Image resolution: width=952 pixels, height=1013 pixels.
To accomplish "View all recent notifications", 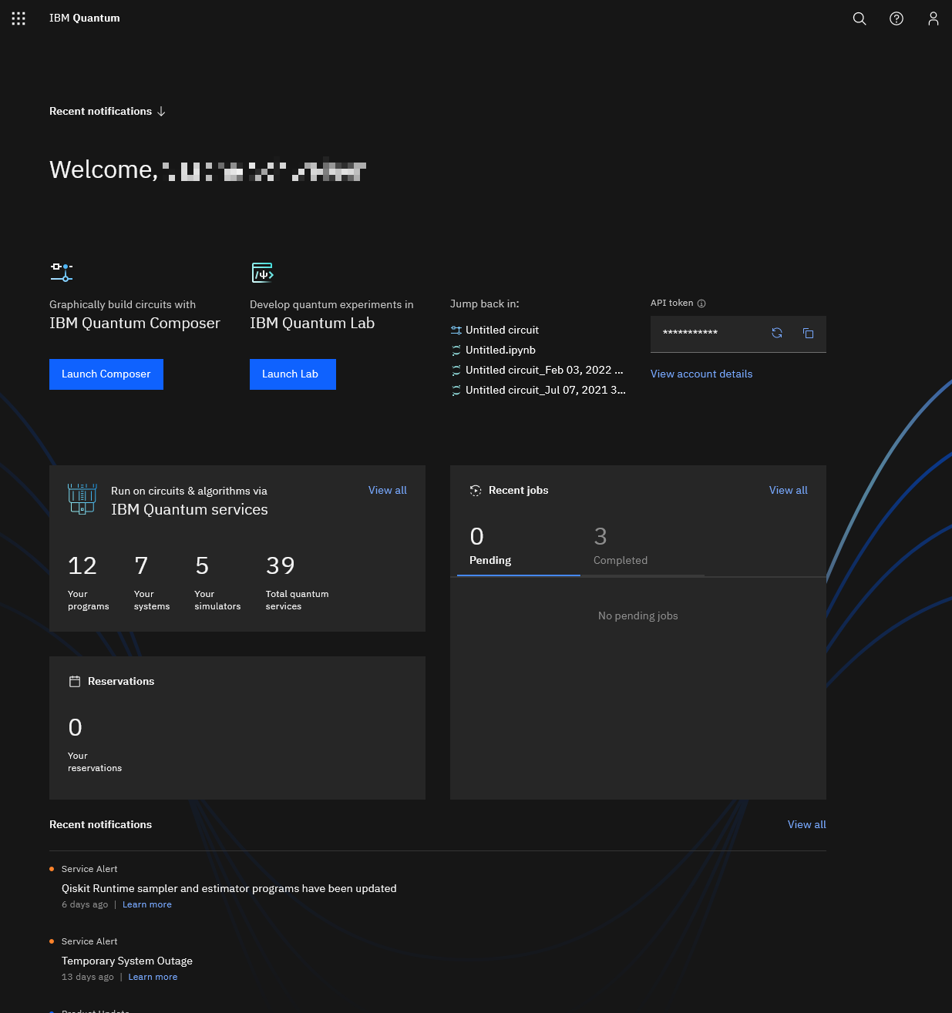I will pos(807,825).
